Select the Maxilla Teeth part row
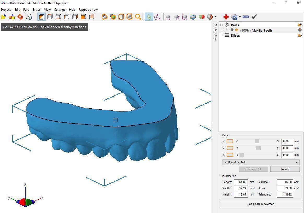Image resolution: width=304 pixels, height=213 pixels. [261, 30]
